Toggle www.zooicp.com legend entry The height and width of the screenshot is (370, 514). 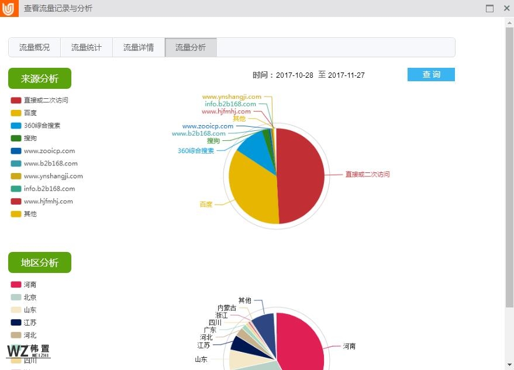49,151
